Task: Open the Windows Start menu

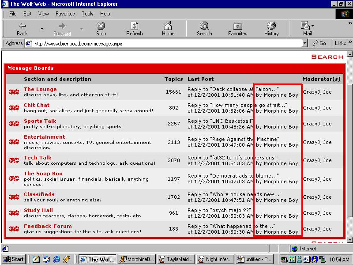Action: point(13,259)
